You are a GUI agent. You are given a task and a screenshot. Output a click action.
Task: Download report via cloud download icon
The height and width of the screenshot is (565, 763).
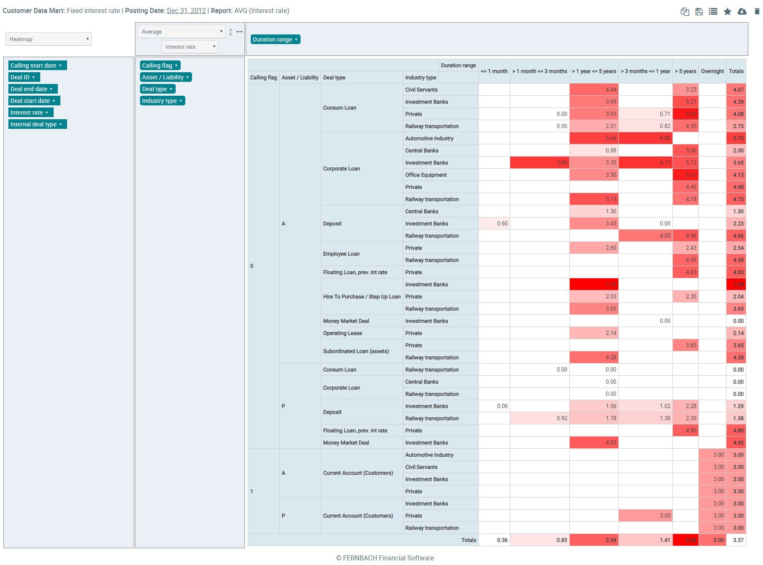pos(742,12)
